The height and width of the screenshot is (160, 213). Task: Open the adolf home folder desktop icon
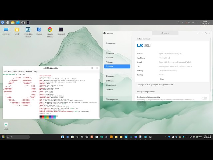point(17,31)
